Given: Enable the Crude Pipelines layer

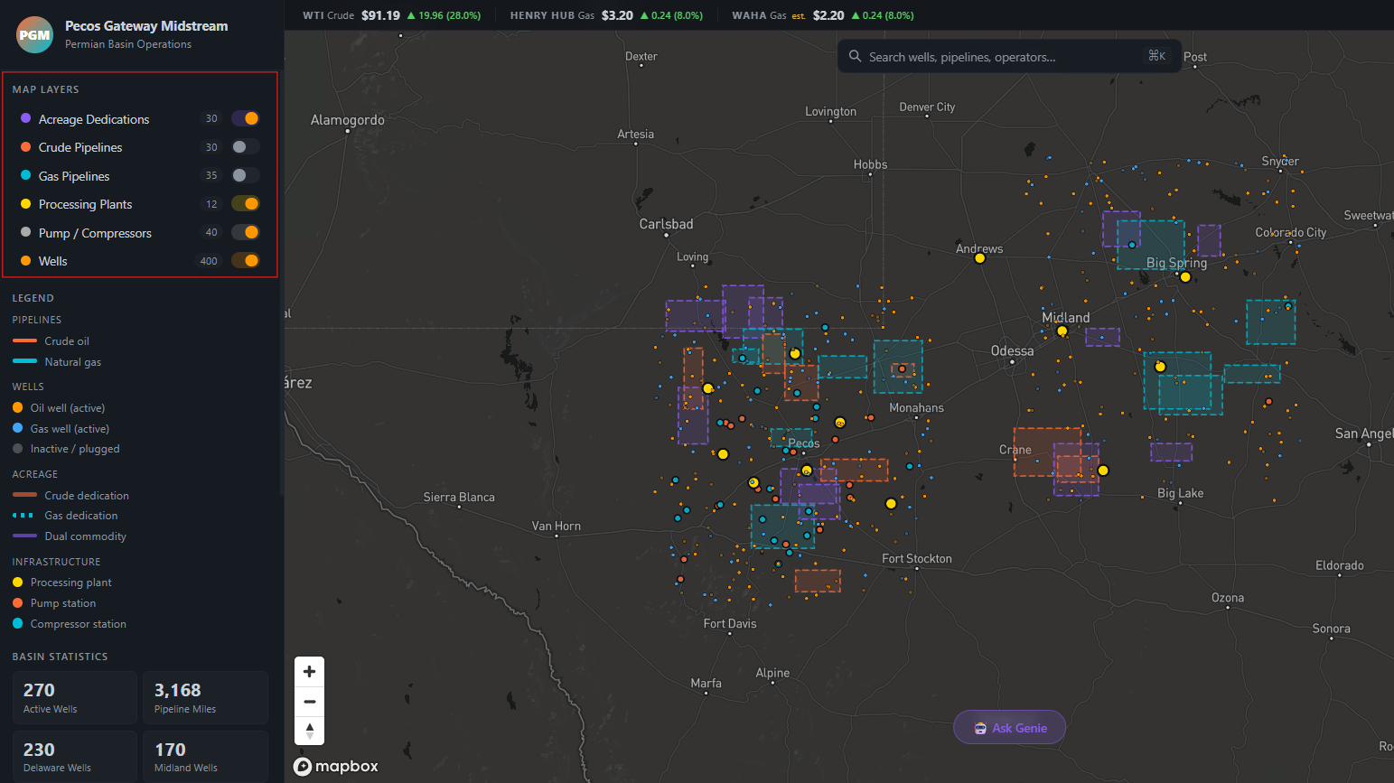Looking at the screenshot, I should (245, 147).
